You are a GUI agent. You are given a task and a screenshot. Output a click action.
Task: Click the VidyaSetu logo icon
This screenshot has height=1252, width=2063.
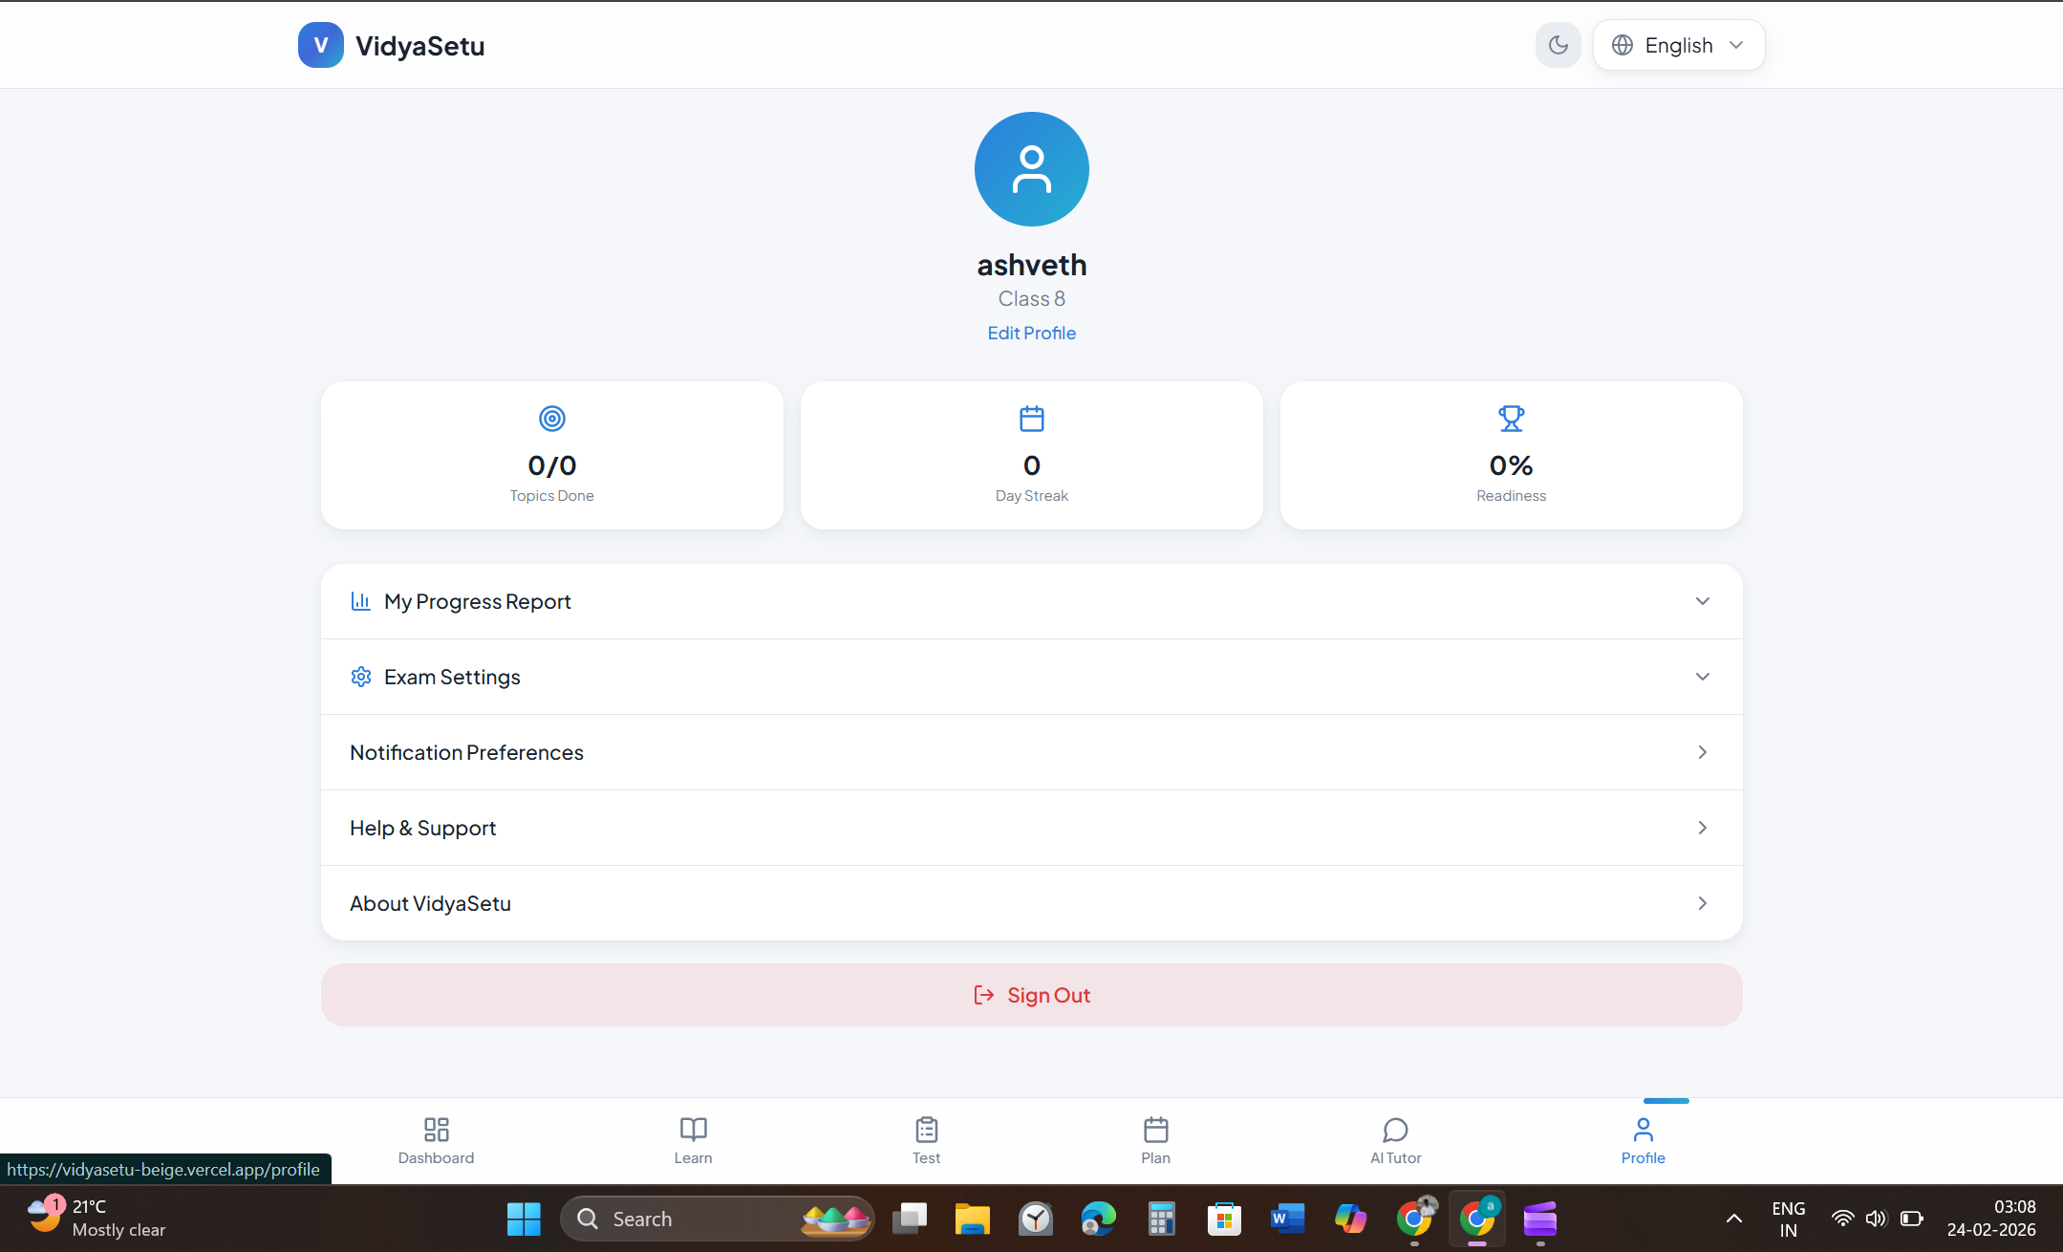[320, 45]
